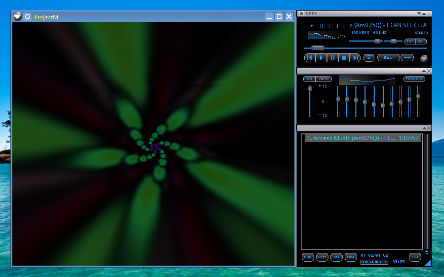444x277 pixels.
Task: Click mini next-track icon in playlist footer
Action: click(381, 262)
